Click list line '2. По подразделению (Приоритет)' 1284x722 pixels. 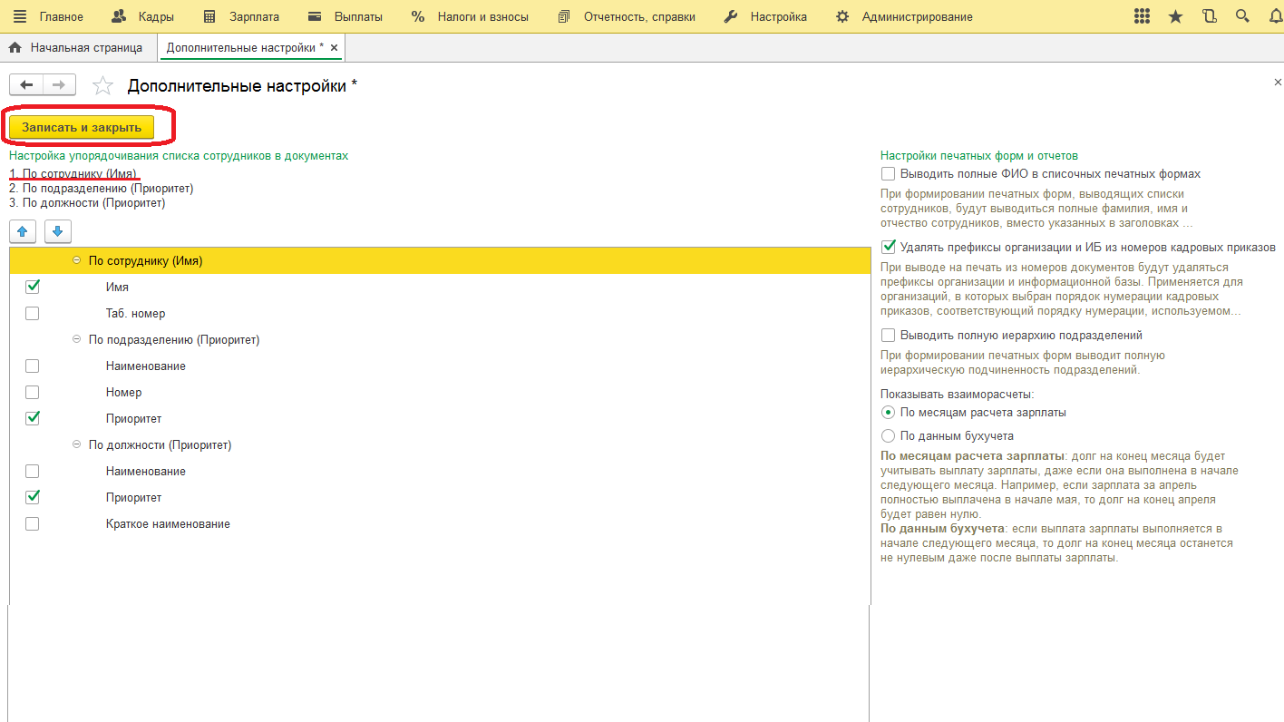pyautogui.click(x=102, y=188)
